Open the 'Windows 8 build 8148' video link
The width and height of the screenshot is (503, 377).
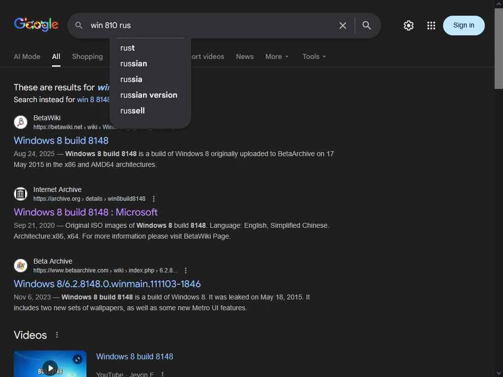pyautogui.click(x=135, y=356)
